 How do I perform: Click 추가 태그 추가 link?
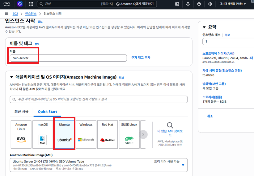coord(141,58)
